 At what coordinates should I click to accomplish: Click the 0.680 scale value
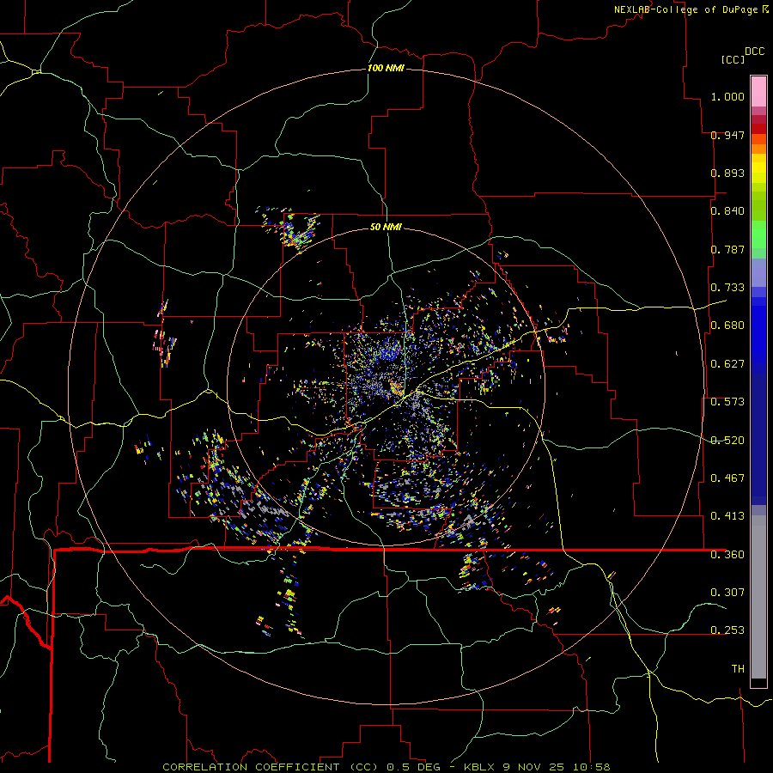pyautogui.click(x=727, y=326)
